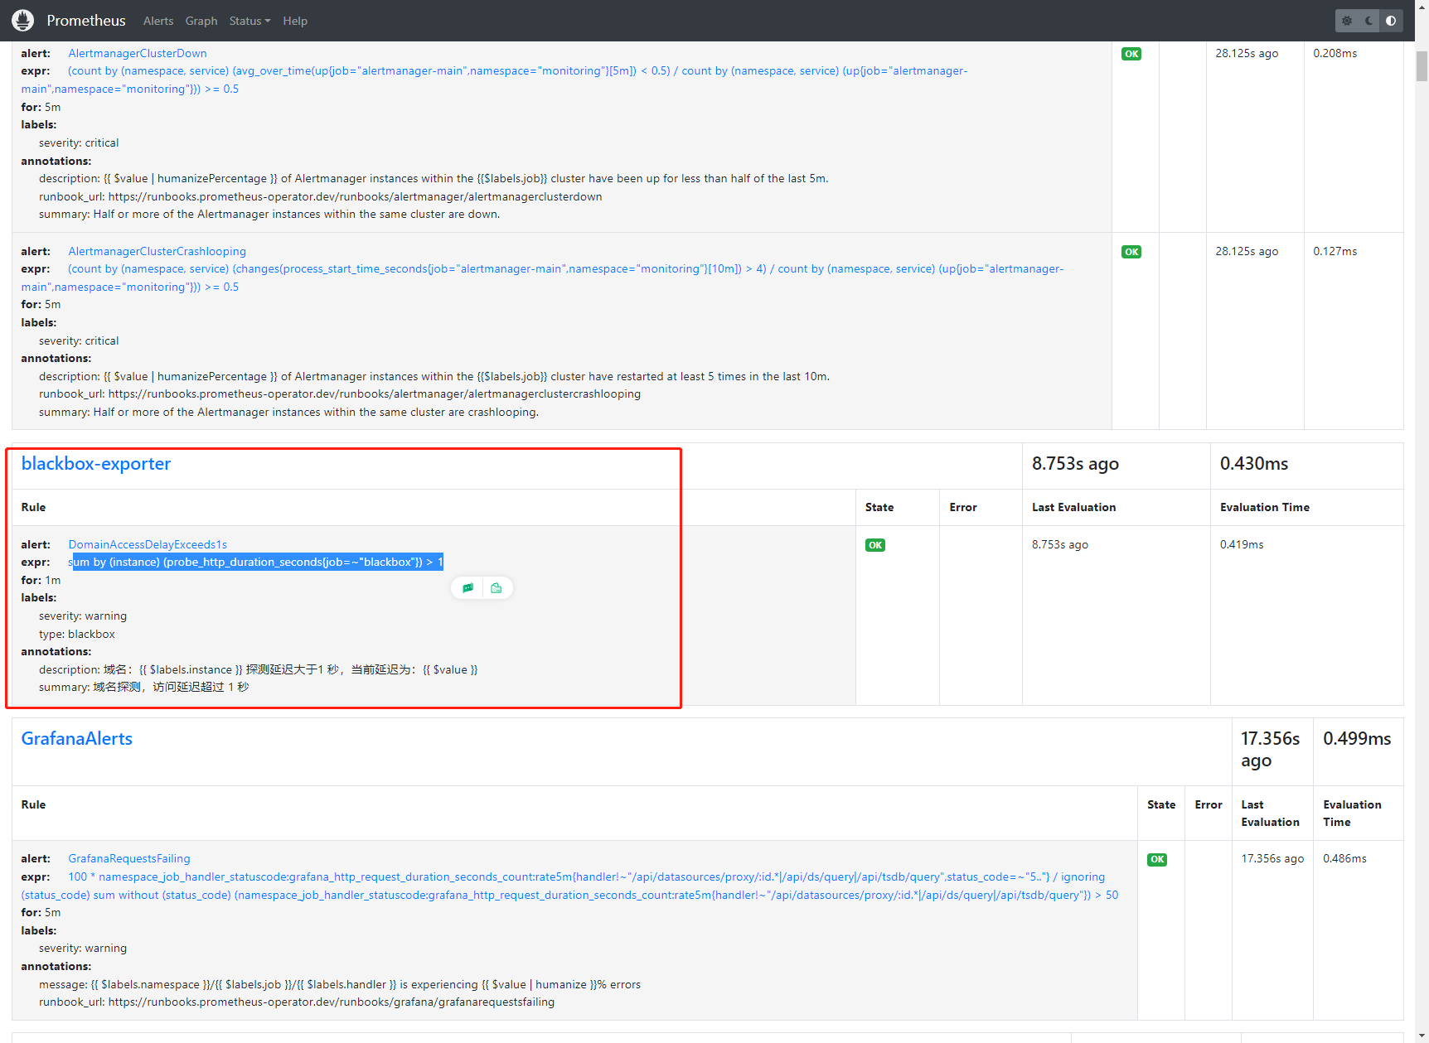Screen dimensions: 1429x1043
Task: Click the "0.419ms" evaluation time
Action: [1242, 545]
